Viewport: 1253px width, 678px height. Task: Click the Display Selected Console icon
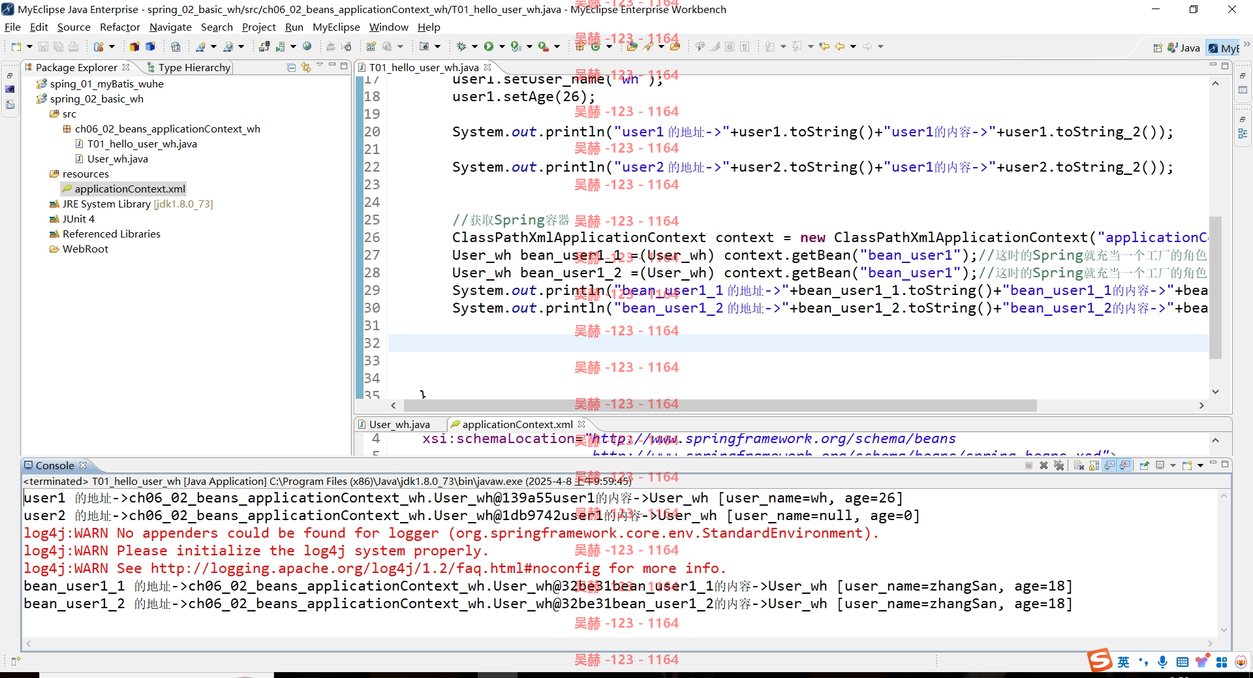pos(1160,465)
